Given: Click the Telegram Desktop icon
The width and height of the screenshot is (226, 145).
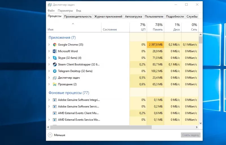Looking at the screenshot, I should [55, 71].
